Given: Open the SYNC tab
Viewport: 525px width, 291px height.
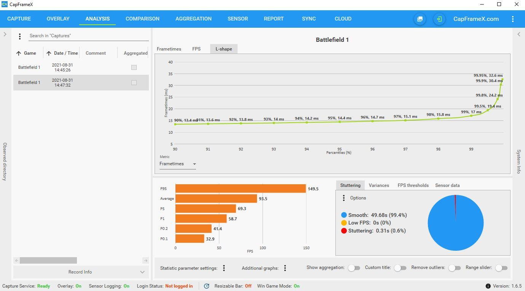Looking at the screenshot, I should coord(309,19).
